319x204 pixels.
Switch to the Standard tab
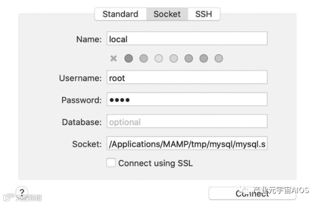[120, 14]
